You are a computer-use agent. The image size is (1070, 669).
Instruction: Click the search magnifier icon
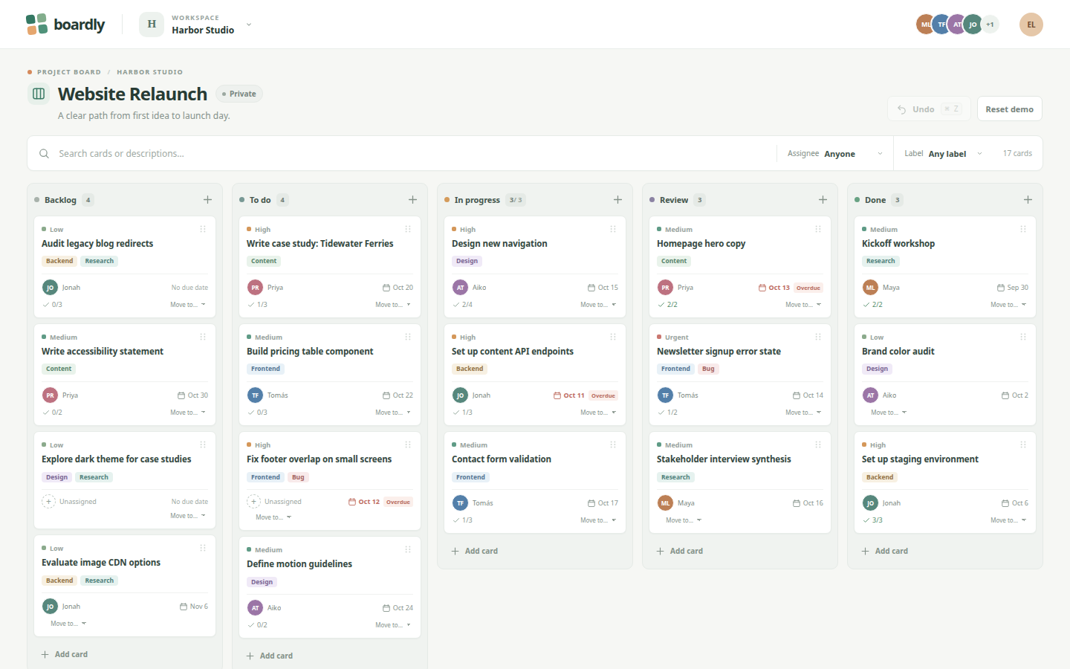pyautogui.click(x=44, y=154)
